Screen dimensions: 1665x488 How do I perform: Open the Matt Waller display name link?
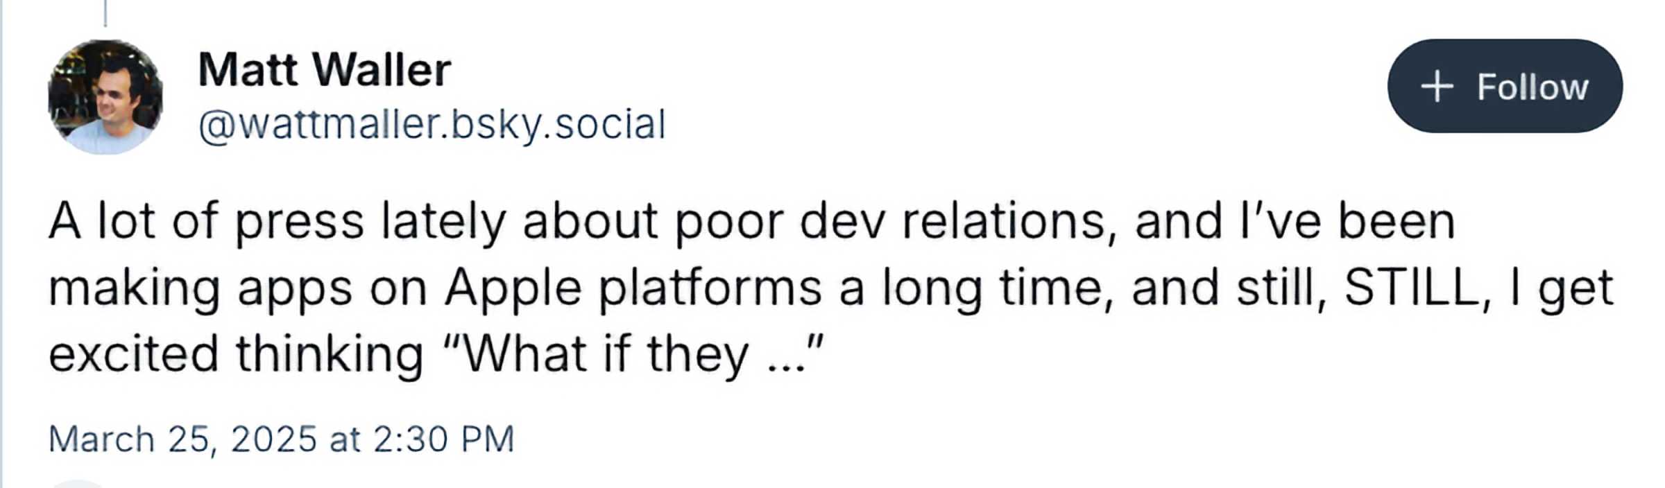[324, 69]
